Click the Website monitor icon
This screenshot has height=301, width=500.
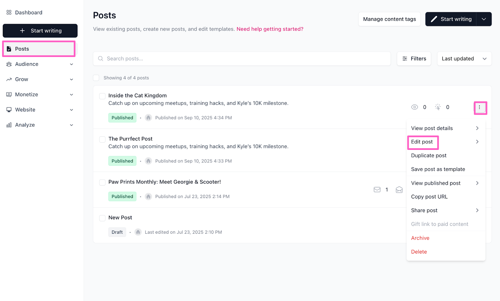(9, 110)
